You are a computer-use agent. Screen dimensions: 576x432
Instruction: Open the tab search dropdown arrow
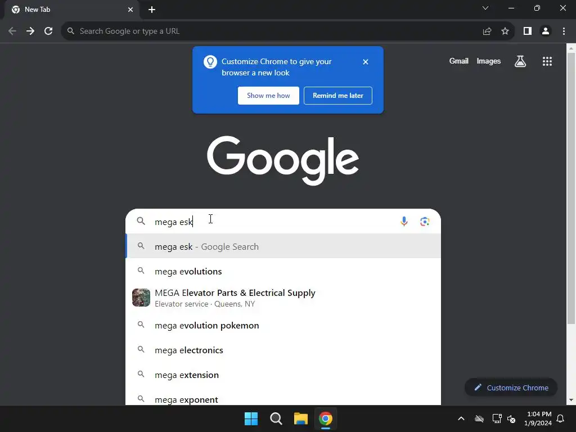pyautogui.click(x=485, y=8)
